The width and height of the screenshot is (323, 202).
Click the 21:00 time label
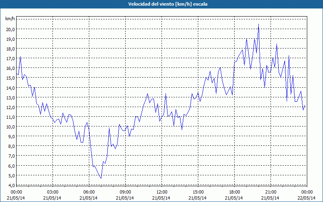pos(271,192)
